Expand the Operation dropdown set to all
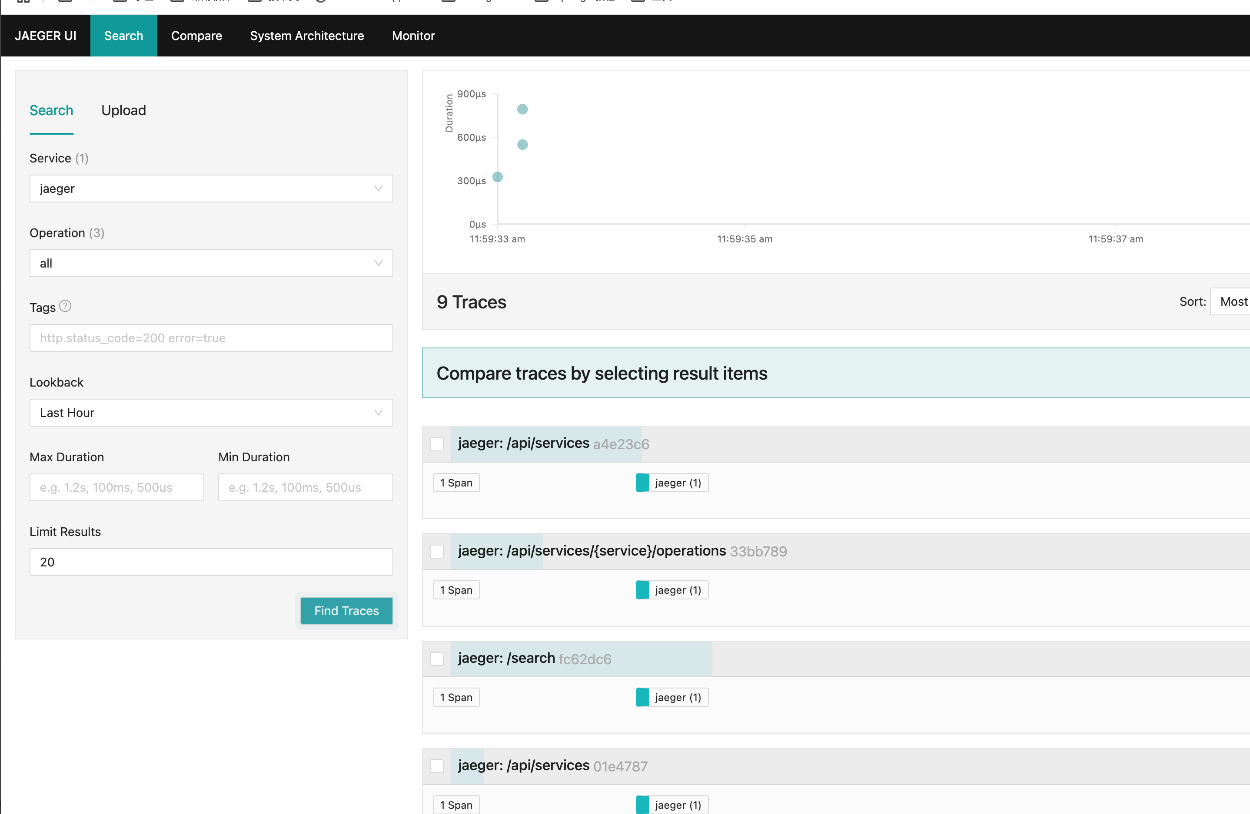The height and width of the screenshot is (814, 1250). coord(211,264)
